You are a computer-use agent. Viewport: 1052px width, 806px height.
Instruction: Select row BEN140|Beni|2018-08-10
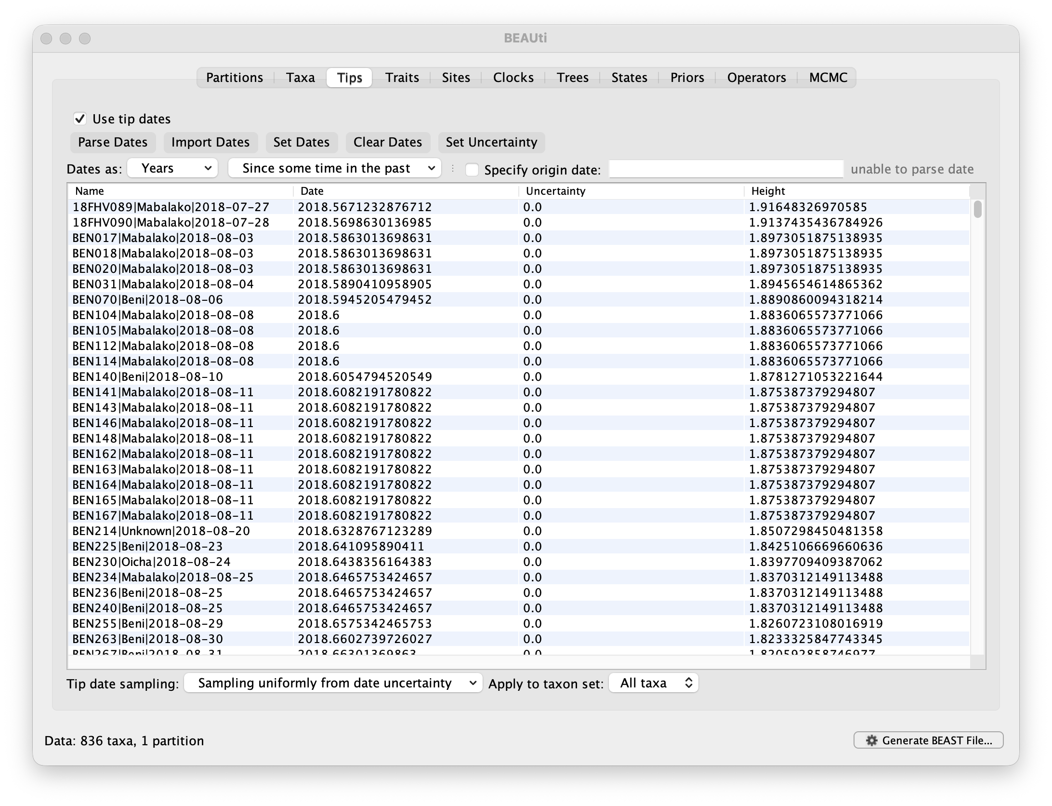[x=519, y=376]
